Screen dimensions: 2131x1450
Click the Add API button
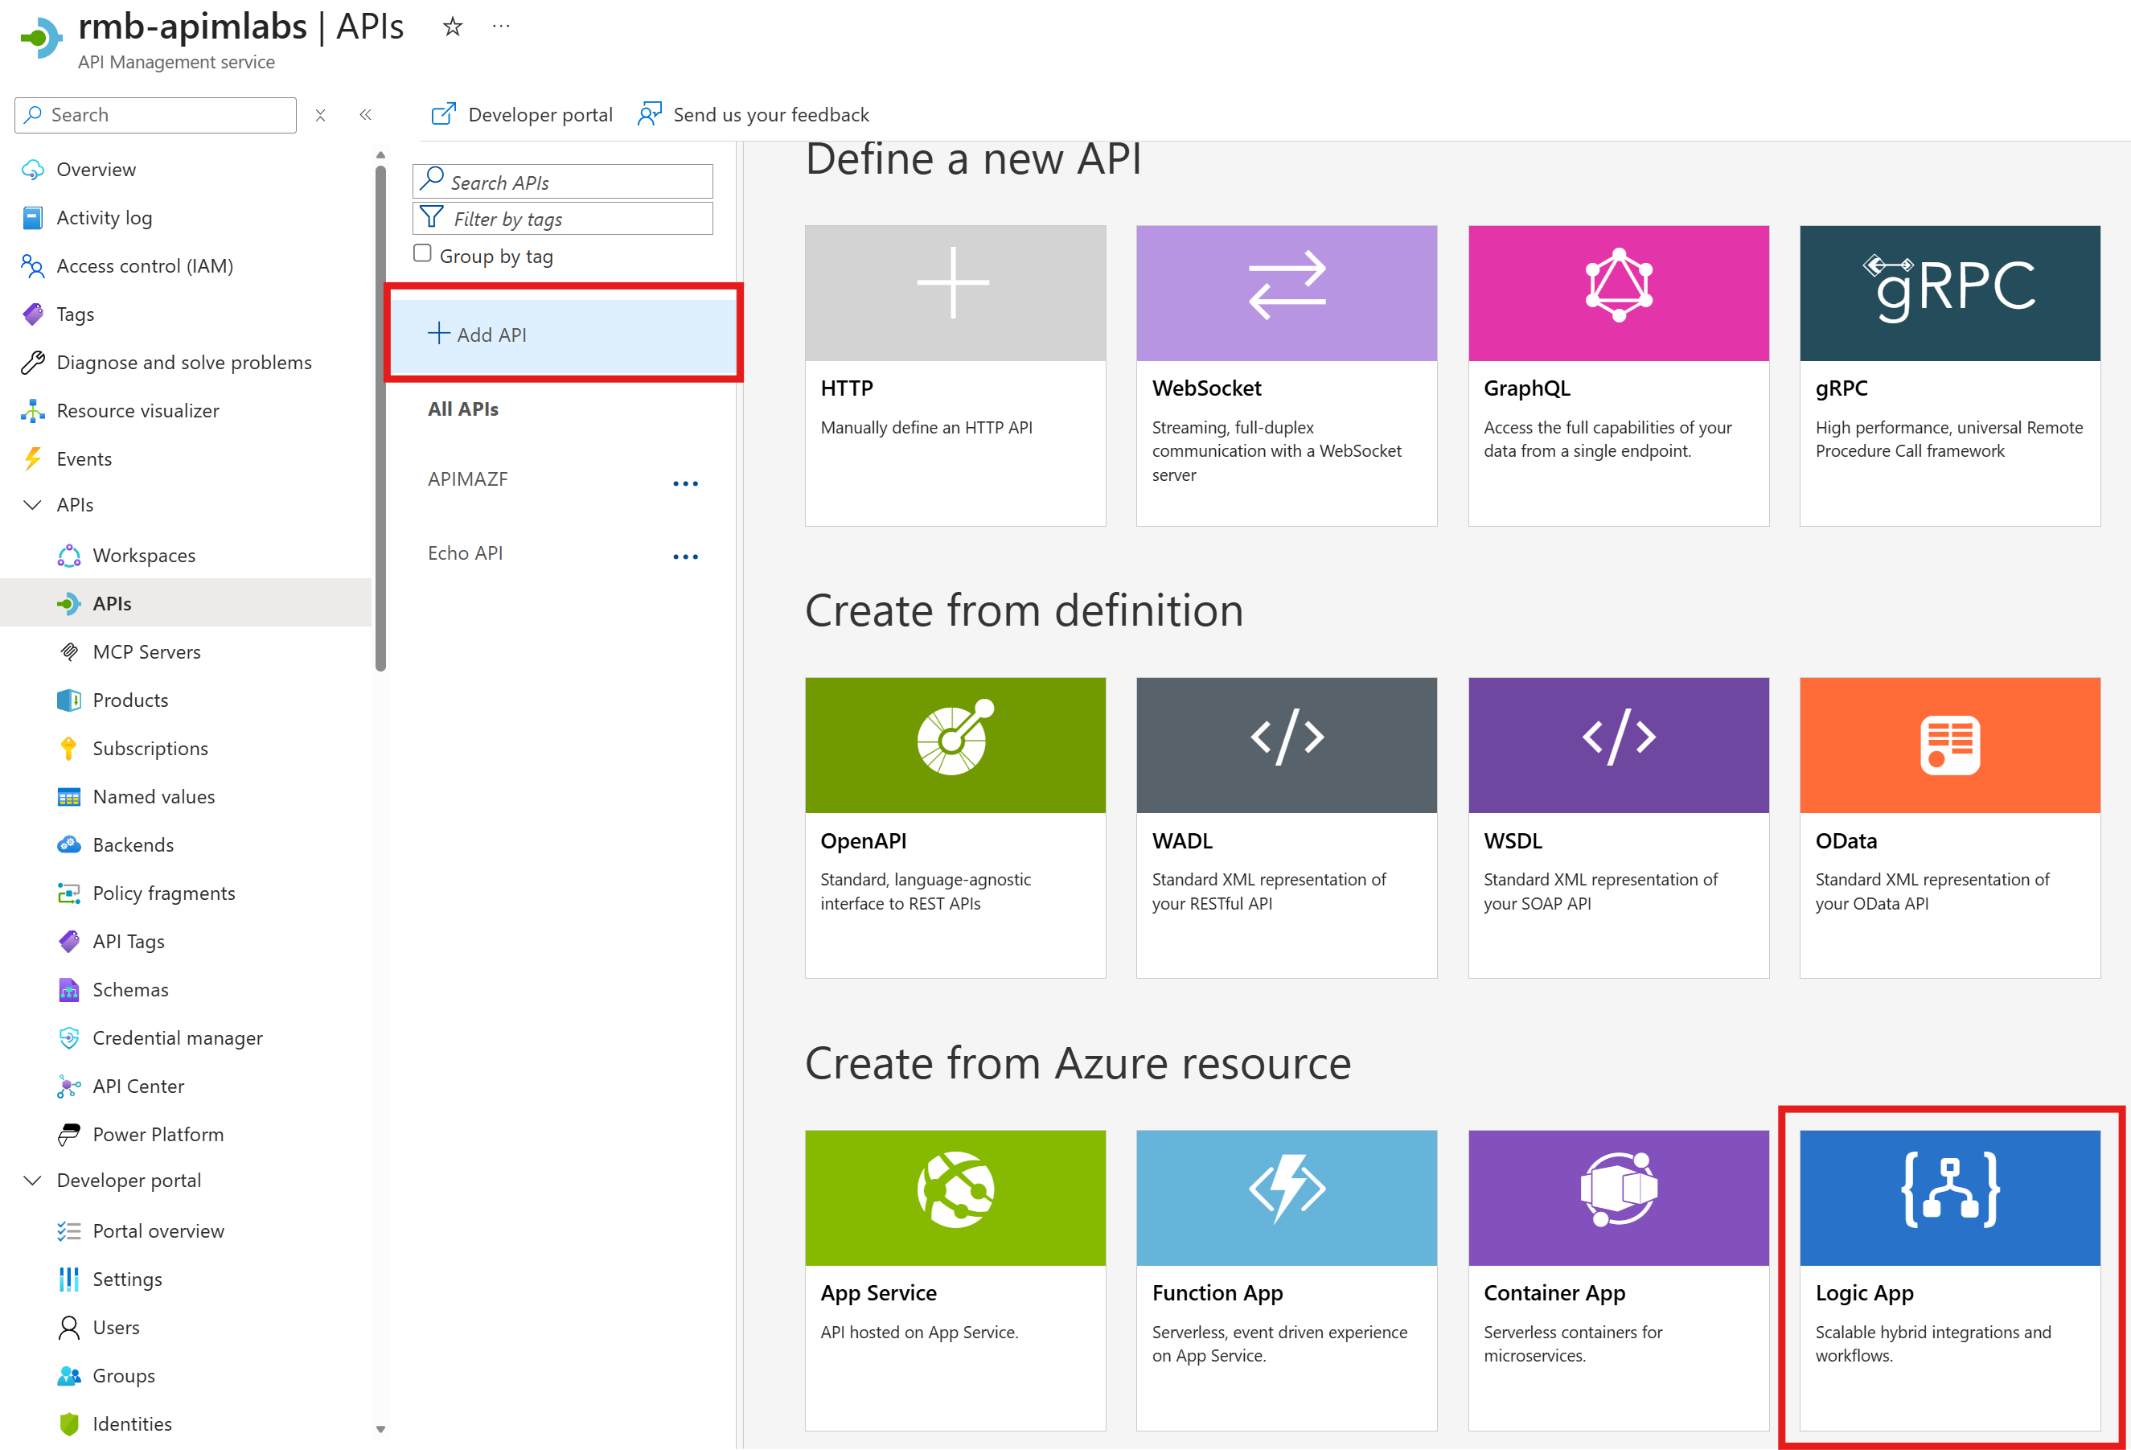(478, 335)
